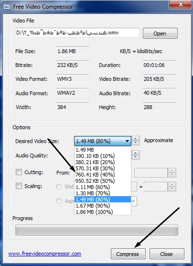193x266 pixels.
Task: Start compression with the Compress button
Action: pyautogui.click(x=128, y=254)
